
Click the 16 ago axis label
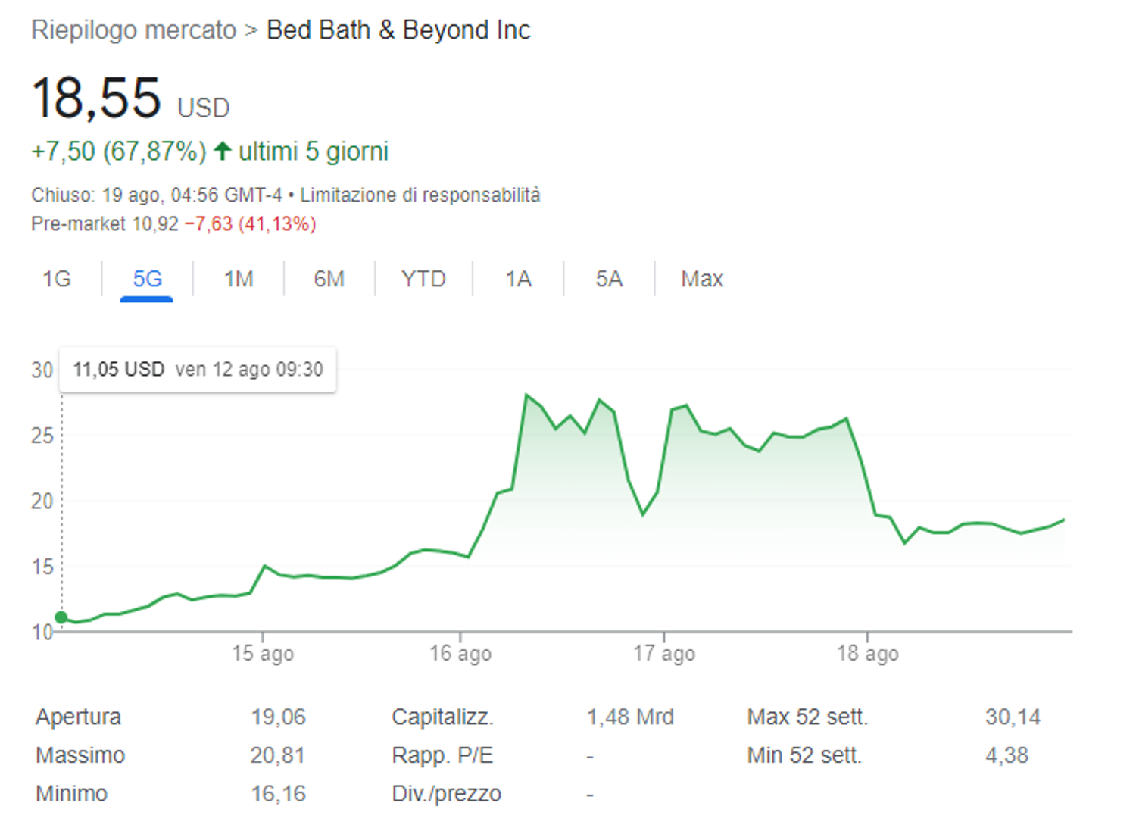click(460, 653)
